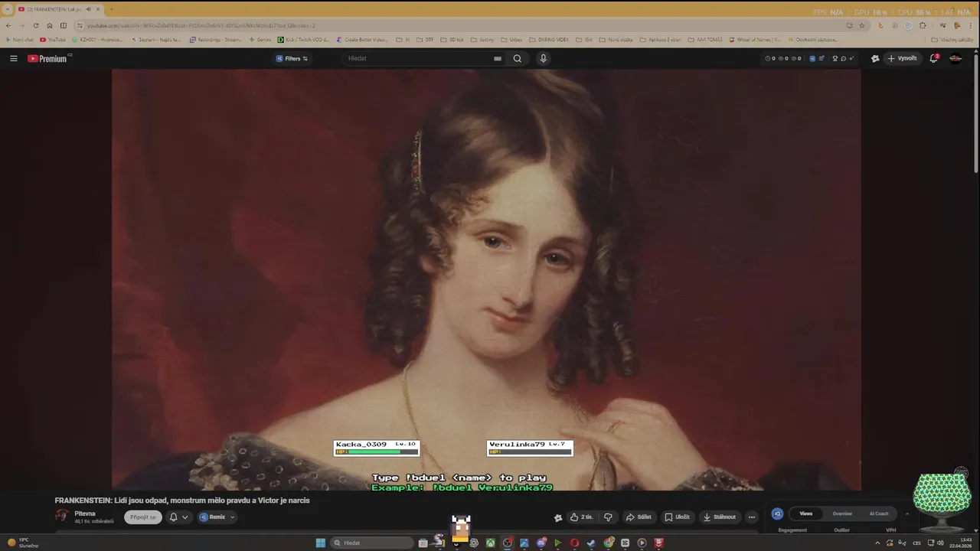
Task: Open the on-screen keyboard icon in search
Action: pos(498,58)
